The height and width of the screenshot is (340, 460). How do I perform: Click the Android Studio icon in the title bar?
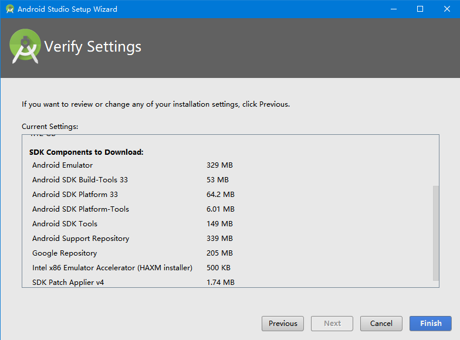(9, 9)
